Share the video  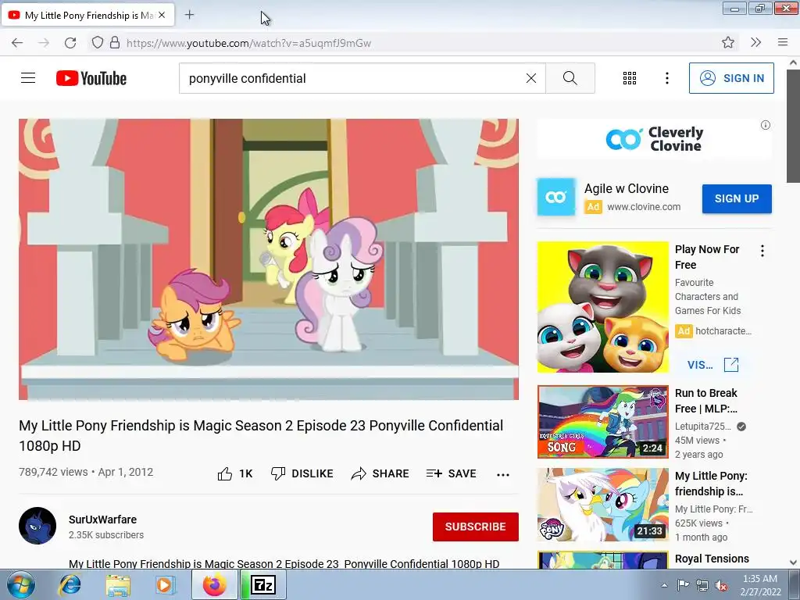[x=380, y=473]
